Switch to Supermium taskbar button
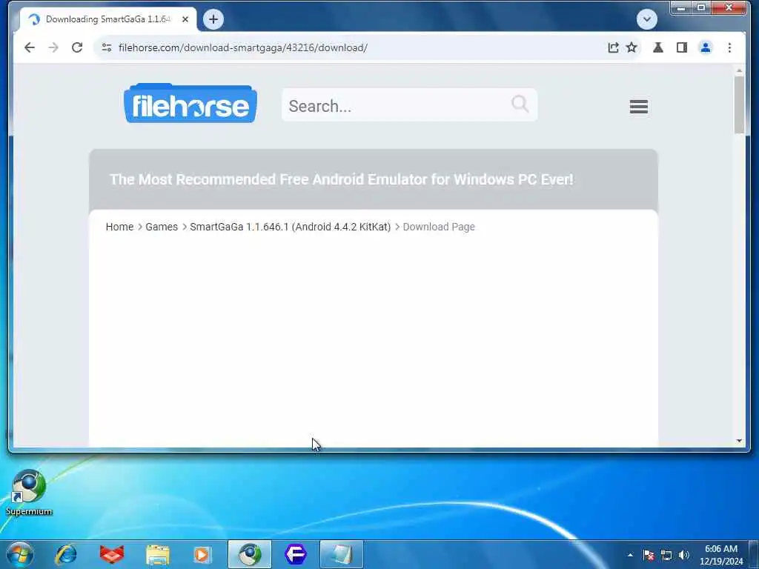 250,554
